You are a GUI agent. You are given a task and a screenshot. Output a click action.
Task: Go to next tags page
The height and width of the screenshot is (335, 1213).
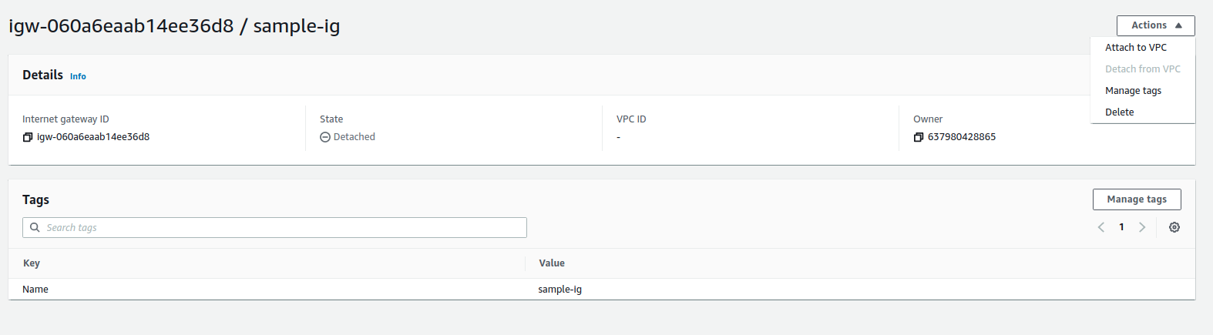[x=1142, y=227]
